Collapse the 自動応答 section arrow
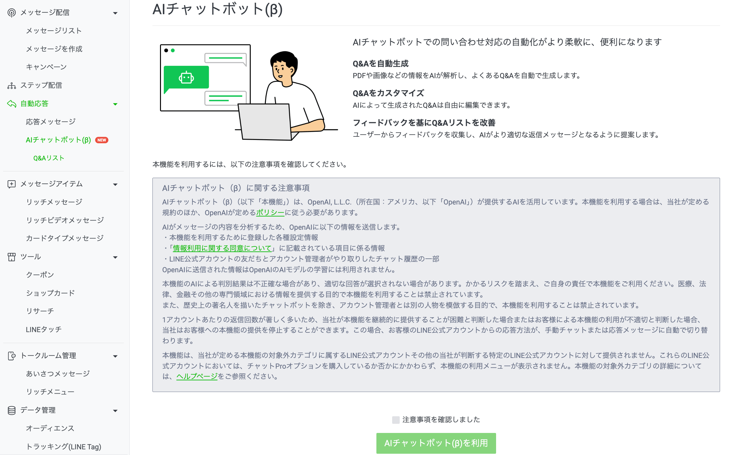Image resolution: width=732 pixels, height=455 pixels. click(115, 104)
